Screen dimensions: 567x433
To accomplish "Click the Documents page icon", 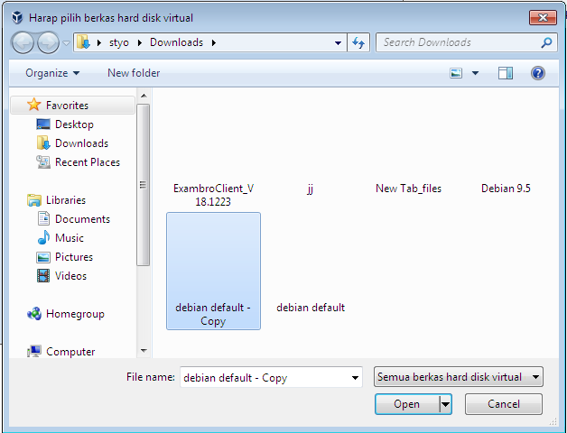I will coord(43,218).
